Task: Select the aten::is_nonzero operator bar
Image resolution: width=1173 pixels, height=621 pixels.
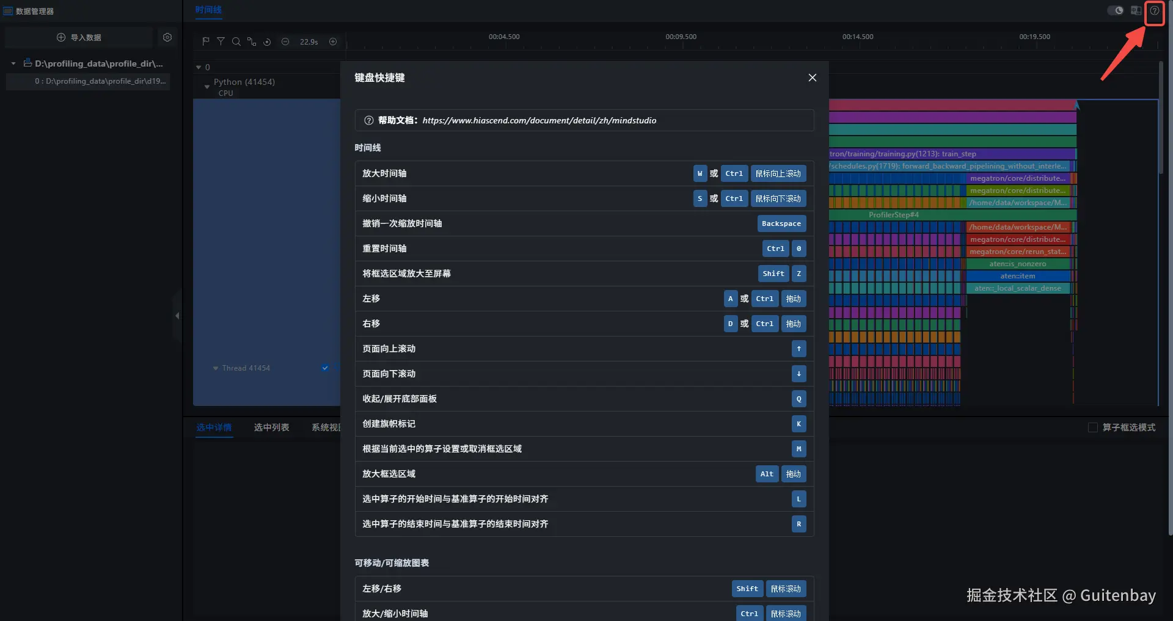Action: coord(1018,264)
